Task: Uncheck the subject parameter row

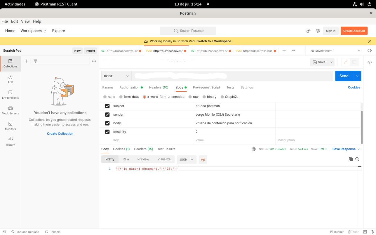Action: pyautogui.click(x=107, y=106)
